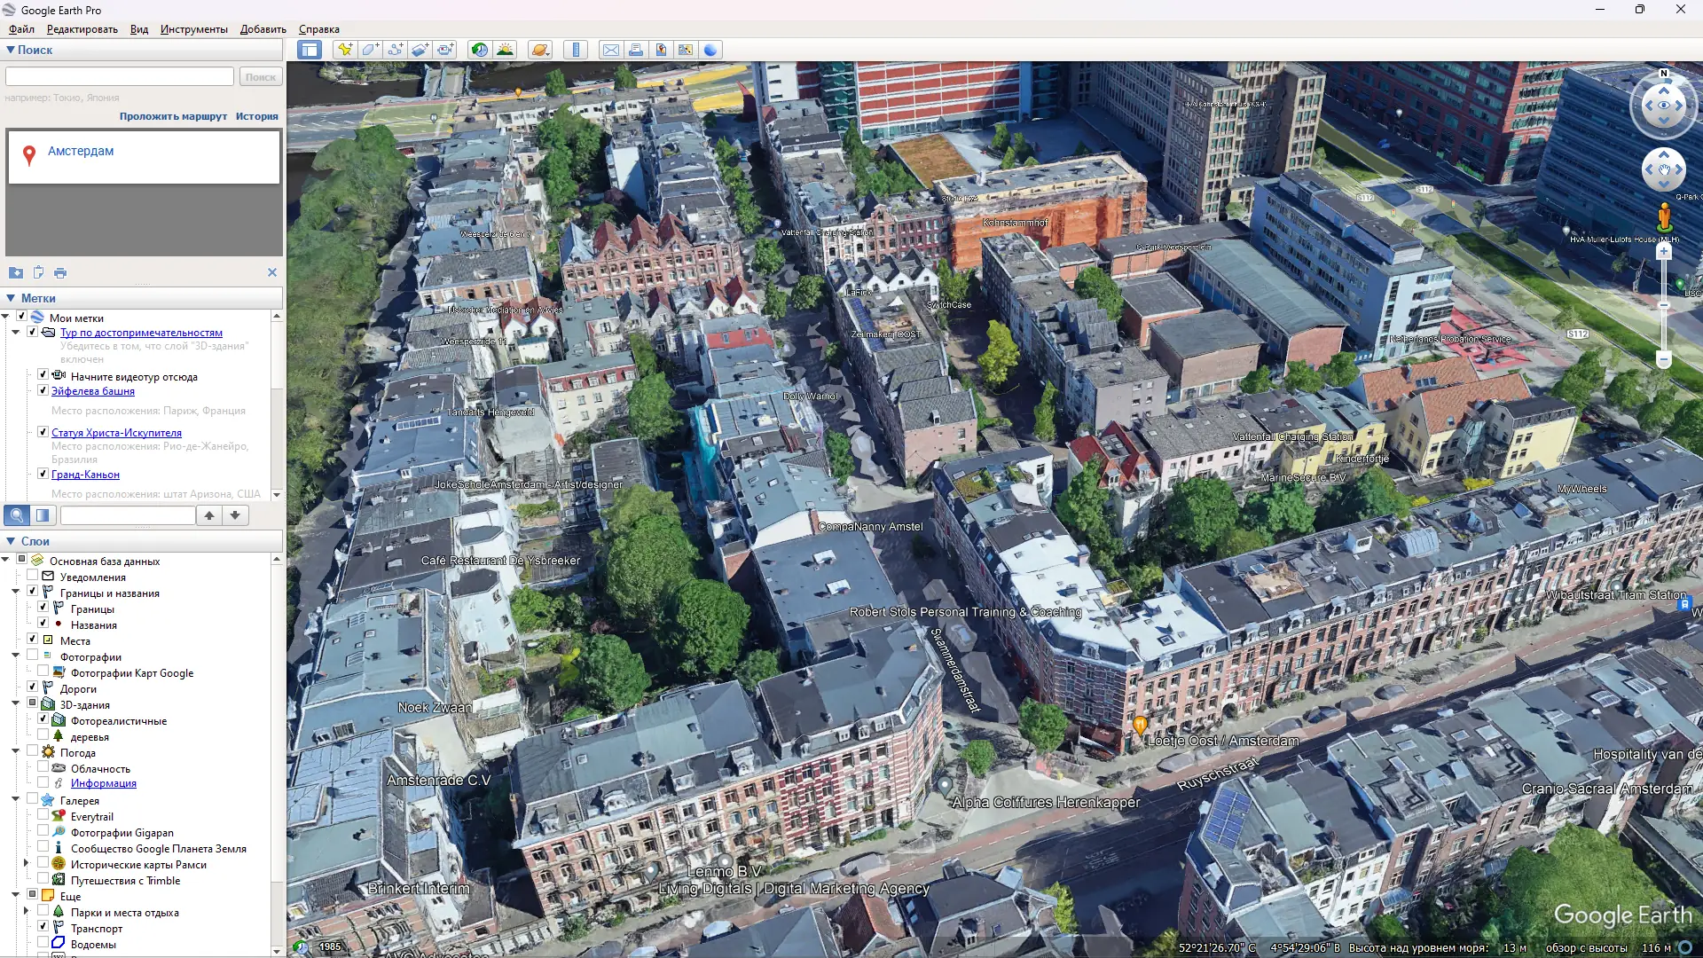Collapse the Погода layer group
This screenshot has height=958, width=1703.
pyautogui.click(x=15, y=752)
